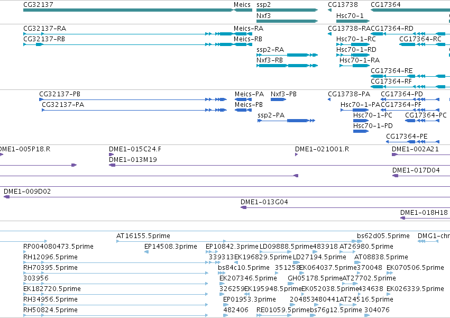Screen dimensions: 450x318
Task: Click EST RH70395.5prime
Action: [50, 268]
